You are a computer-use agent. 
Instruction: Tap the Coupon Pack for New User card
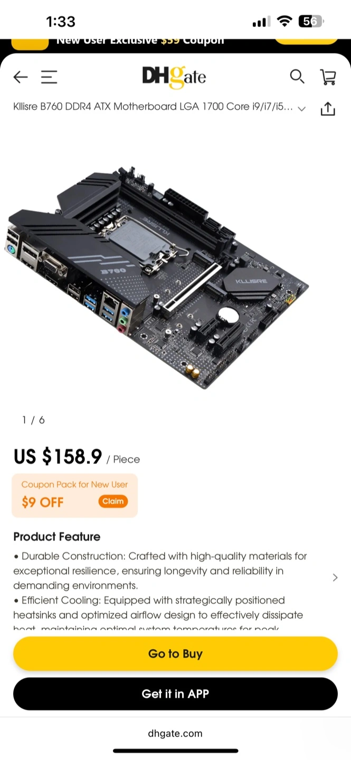[x=74, y=496]
